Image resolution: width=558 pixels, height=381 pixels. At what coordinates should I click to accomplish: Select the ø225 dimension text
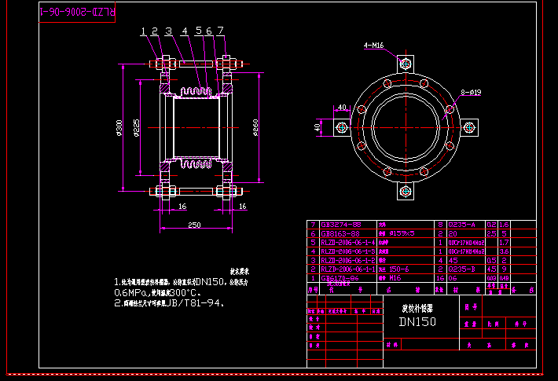(x=137, y=127)
